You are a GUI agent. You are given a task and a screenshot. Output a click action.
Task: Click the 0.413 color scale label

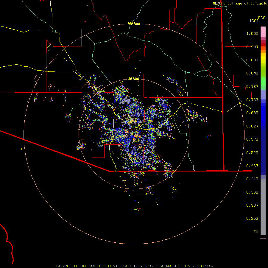pyautogui.click(x=252, y=179)
